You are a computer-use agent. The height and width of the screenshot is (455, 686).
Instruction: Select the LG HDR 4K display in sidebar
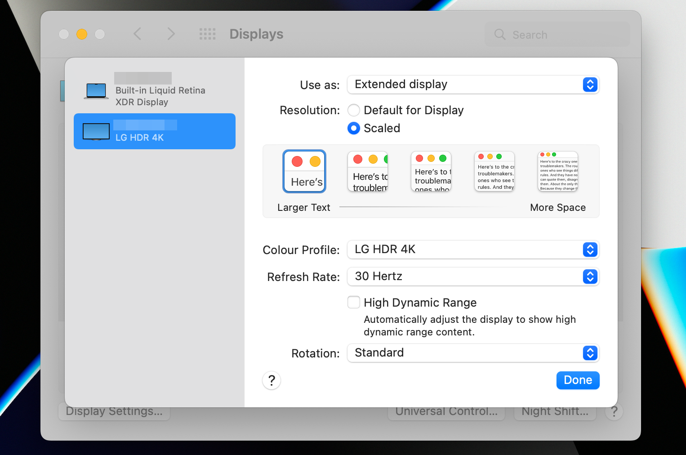(155, 131)
